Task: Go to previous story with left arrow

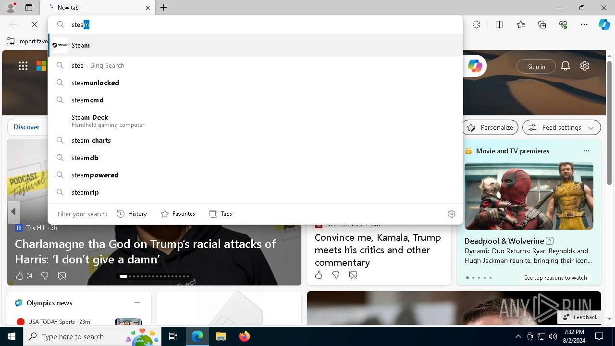Action: point(13,211)
